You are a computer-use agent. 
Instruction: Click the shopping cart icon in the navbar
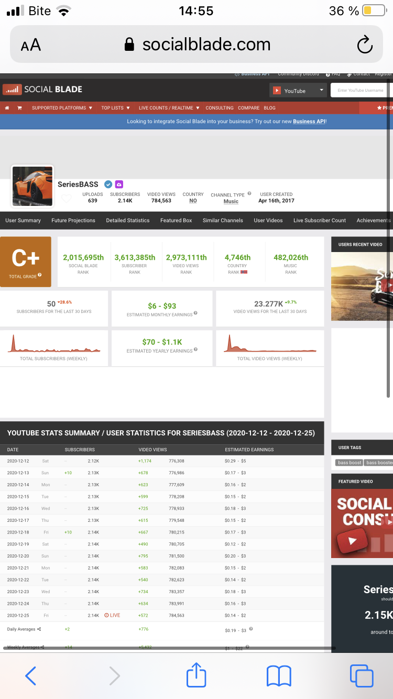19,108
